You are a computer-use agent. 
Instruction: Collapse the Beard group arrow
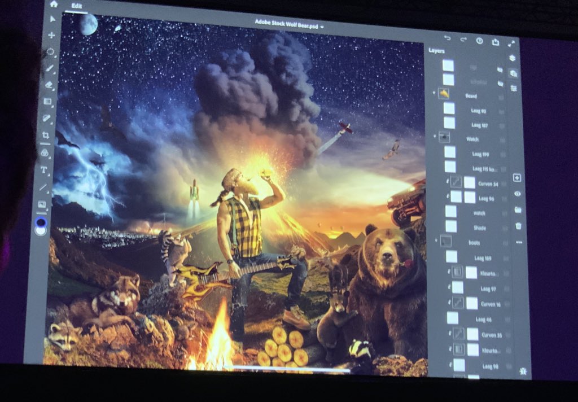[x=434, y=93]
